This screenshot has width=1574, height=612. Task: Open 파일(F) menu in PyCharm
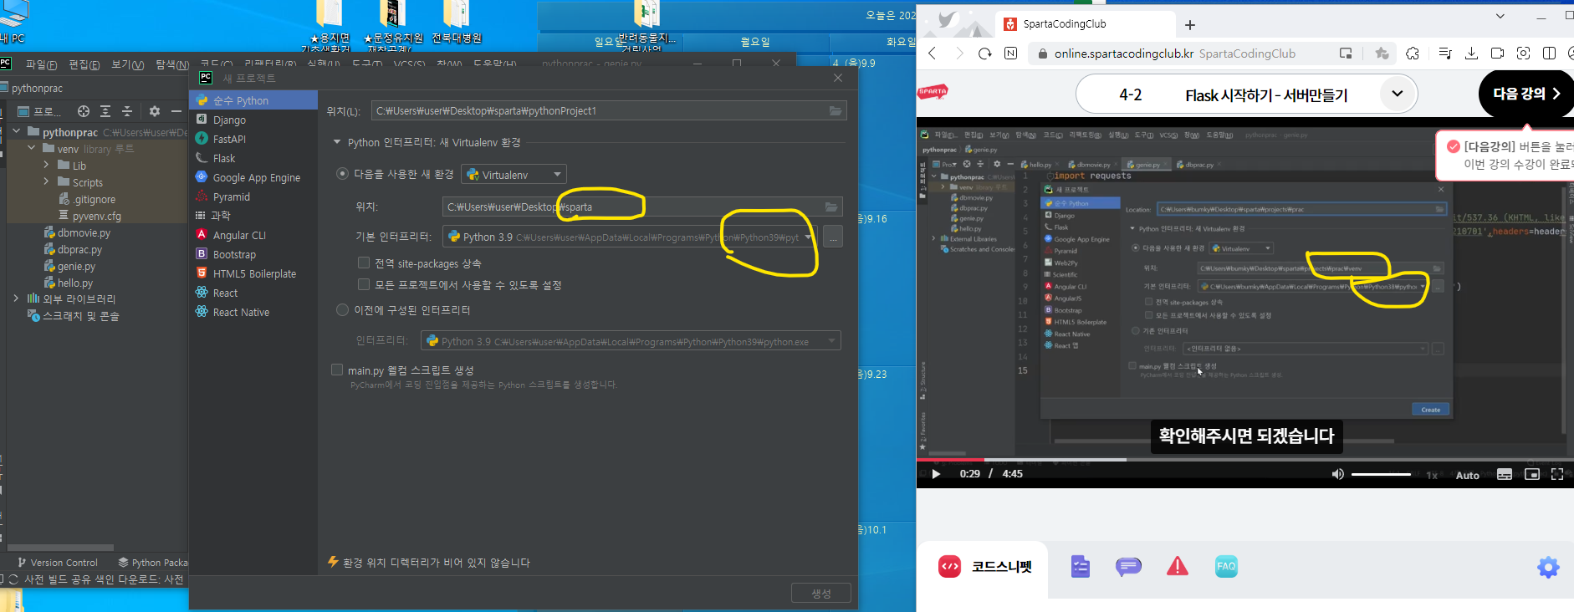pos(41,64)
